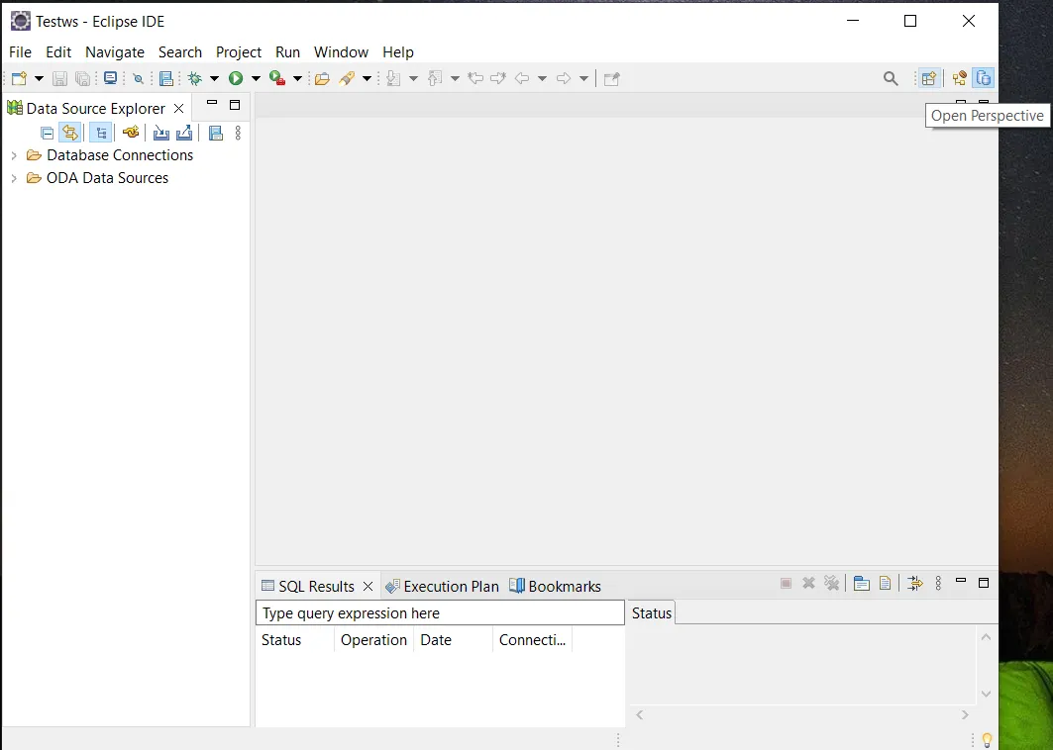Open the Forward navigation history dropdown
Image resolution: width=1053 pixels, height=750 pixels.
[x=583, y=78]
